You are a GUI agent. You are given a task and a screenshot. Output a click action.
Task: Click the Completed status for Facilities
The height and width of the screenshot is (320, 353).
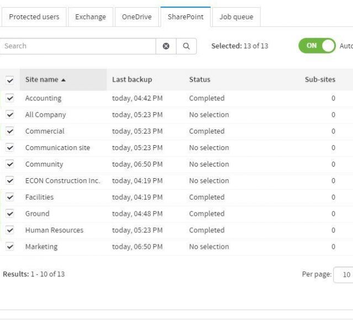pyautogui.click(x=207, y=198)
